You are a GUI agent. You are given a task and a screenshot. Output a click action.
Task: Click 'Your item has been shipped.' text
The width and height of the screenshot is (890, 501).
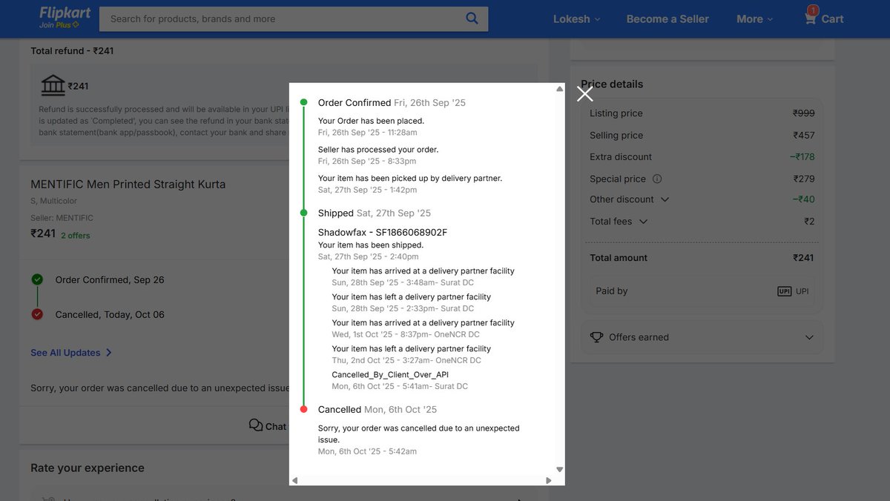[x=371, y=245]
